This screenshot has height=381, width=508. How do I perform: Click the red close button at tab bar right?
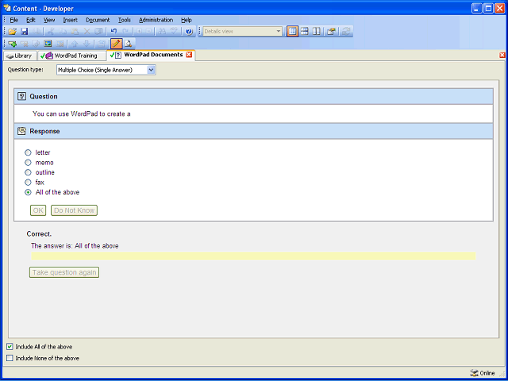502,55
